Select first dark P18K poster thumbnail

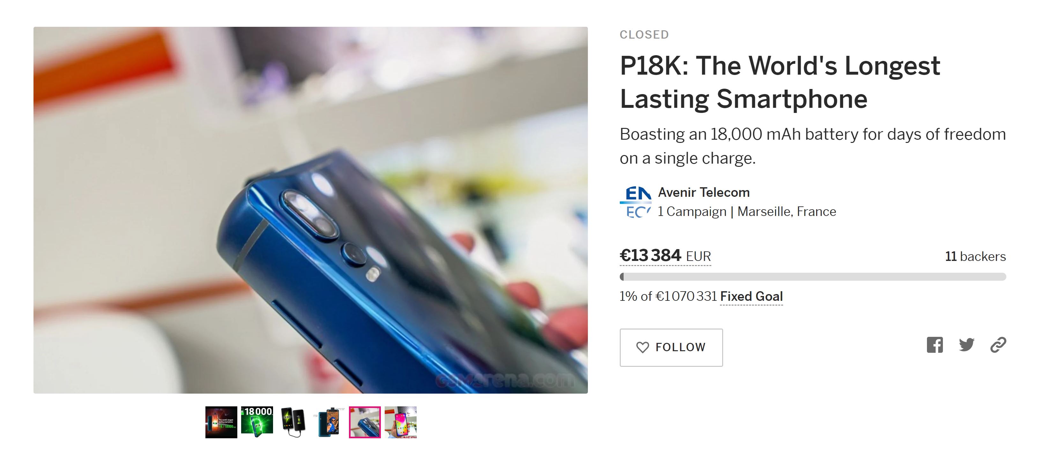tap(221, 422)
